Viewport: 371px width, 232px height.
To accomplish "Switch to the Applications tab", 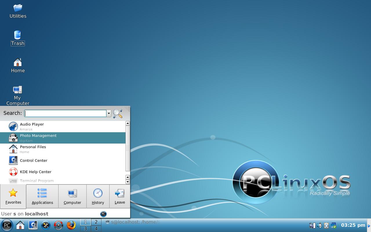I will (x=42, y=196).
